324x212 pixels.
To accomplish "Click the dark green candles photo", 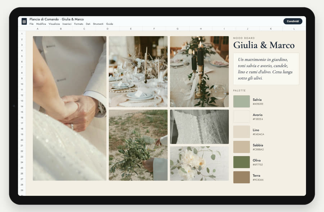I will coord(199,72).
